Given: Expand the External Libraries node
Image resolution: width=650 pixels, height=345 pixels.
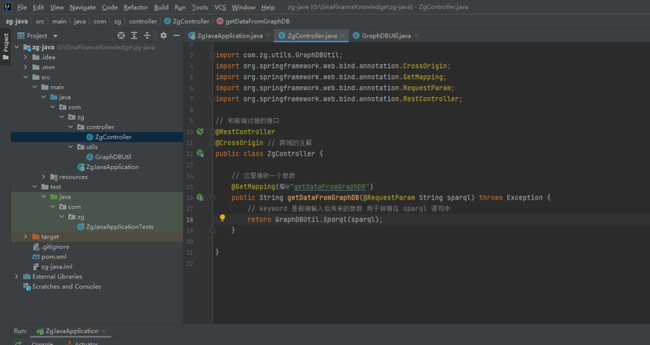Looking at the screenshot, I should [x=16, y=277].
